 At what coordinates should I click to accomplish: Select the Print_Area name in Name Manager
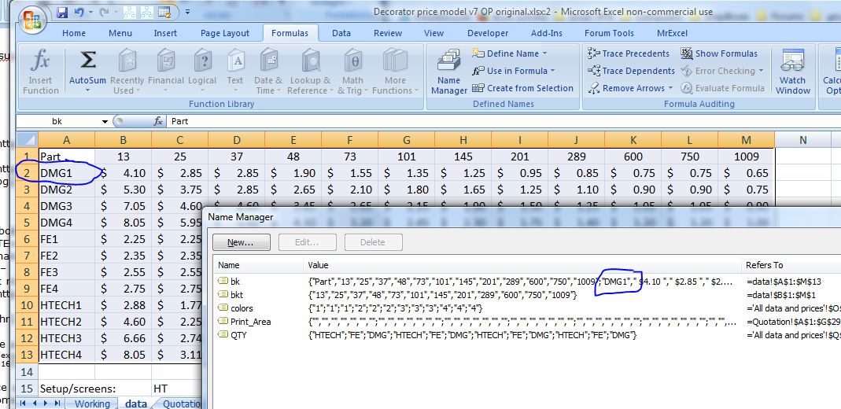click(x=250, y=322)
